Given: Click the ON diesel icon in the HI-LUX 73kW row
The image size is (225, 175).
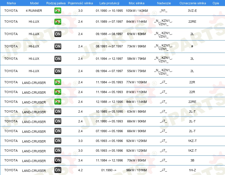Looking at the screenshot, I should click(x=58, y=46).
